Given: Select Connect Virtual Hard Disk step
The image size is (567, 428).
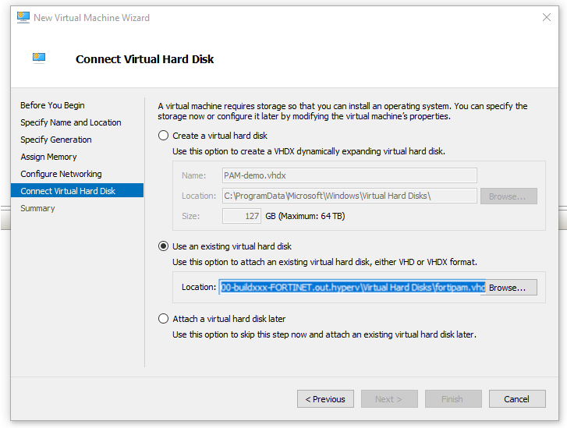Looking at the screenshot, I should [68, 191].
